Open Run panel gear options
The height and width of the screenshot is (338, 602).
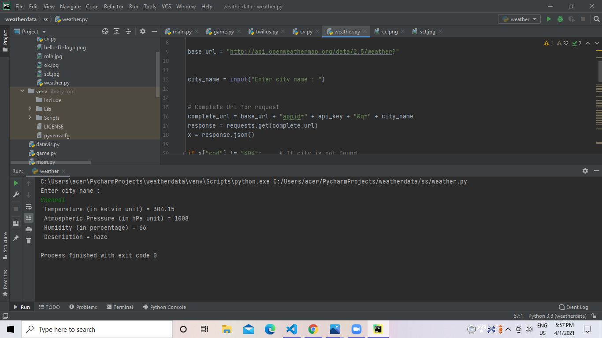tap(585, 171)
